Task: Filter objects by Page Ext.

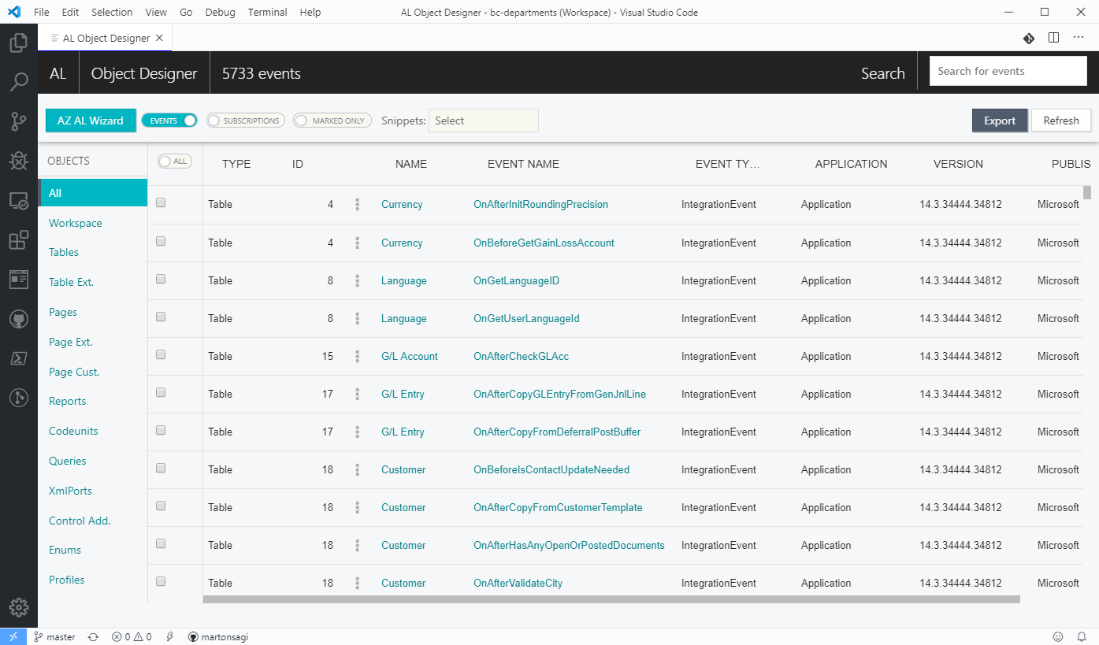Action: pyautogui.click(x=71, y=342)
